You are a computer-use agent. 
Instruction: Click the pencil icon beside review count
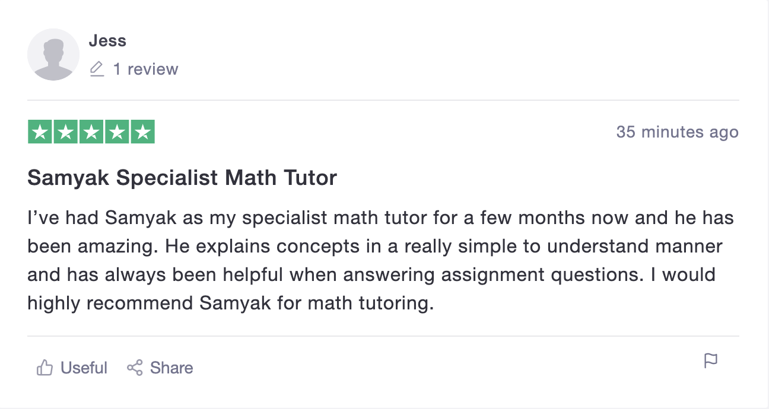[97, 69]
